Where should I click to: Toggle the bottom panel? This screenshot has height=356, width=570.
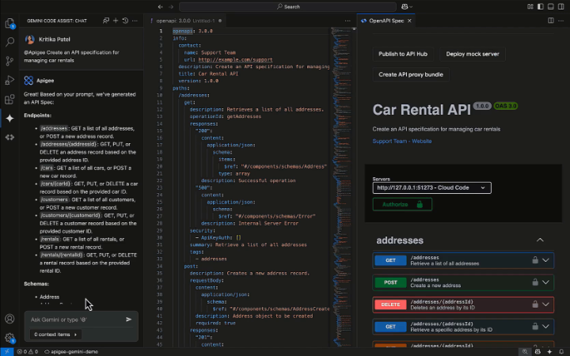coord(551,6)
